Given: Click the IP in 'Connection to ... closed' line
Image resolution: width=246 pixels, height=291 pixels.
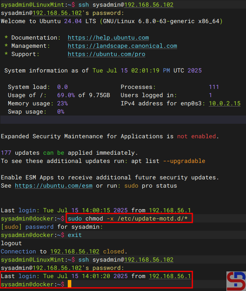Looking at the screenshot, I should (74, 251).
